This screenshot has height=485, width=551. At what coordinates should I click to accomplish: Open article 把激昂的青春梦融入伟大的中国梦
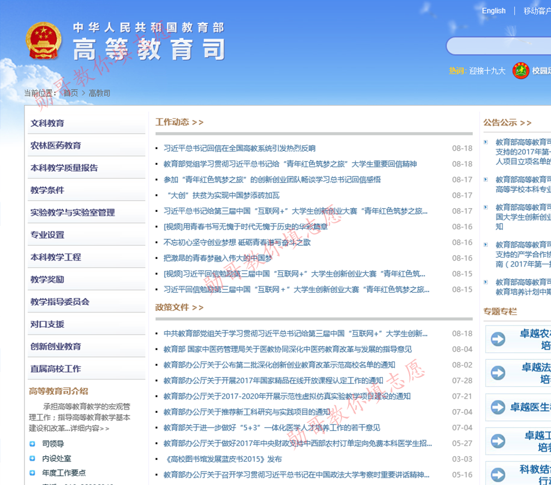(218, 258)
